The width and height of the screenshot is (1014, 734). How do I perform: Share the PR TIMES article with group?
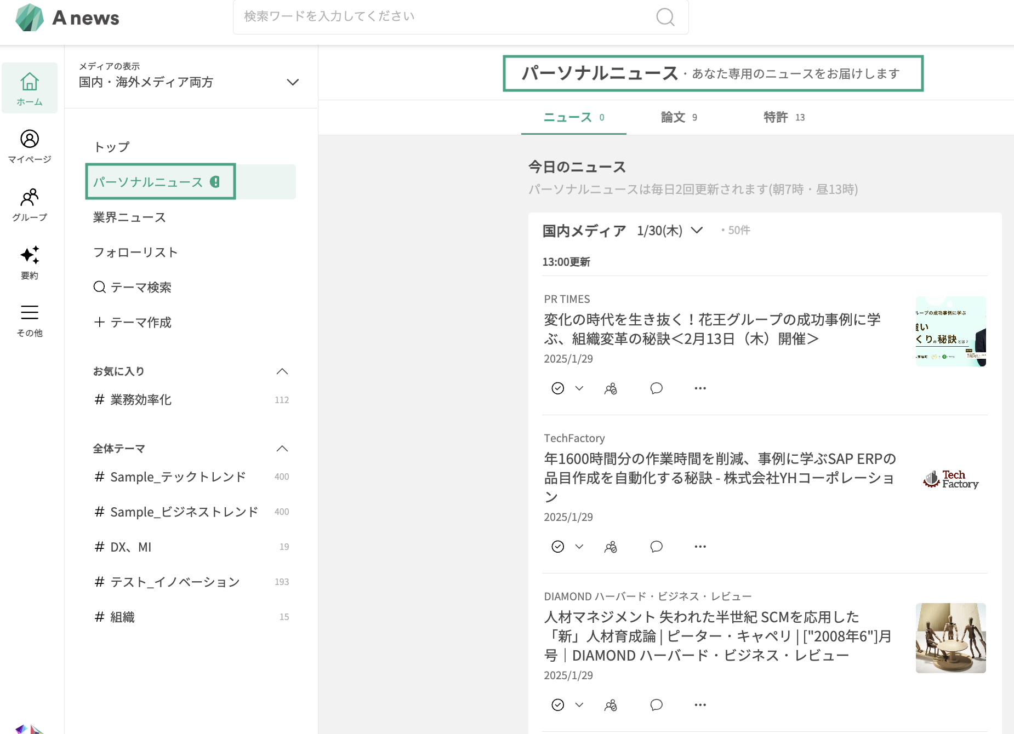611,388
